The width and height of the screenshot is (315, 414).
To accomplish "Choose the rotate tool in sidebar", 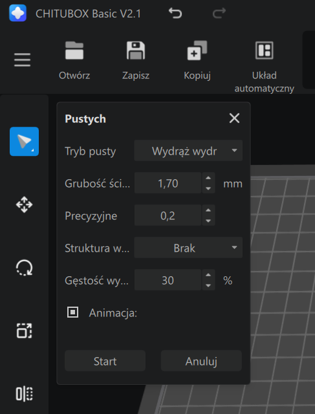I will coord(25,268).
